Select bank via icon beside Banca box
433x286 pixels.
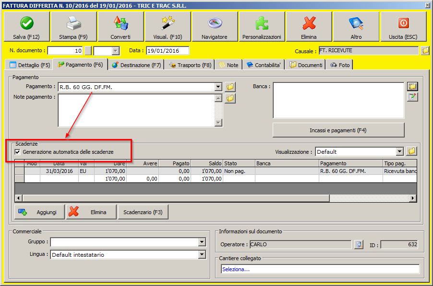point(412,87)
